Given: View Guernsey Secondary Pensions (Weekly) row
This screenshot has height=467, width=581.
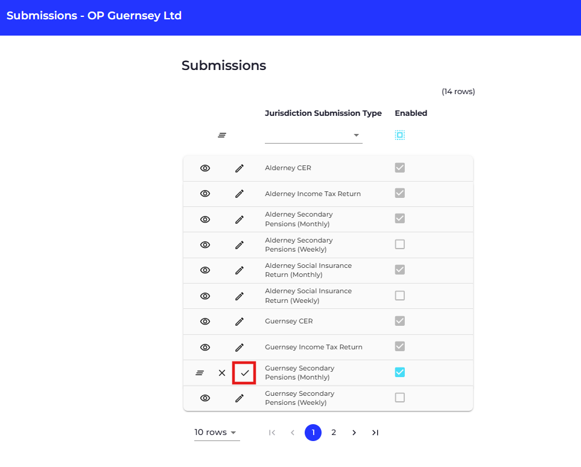Looking at the screenshot, I should 205,398.
